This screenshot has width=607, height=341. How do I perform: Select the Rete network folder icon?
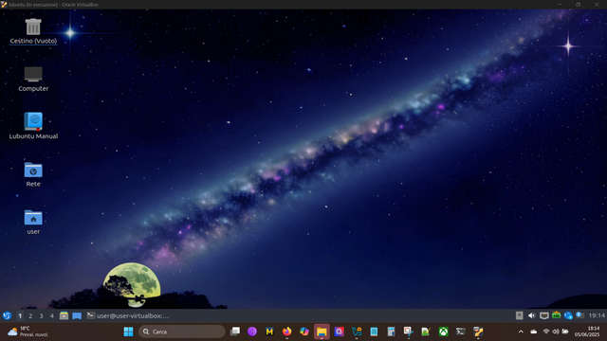pos(33,174)
